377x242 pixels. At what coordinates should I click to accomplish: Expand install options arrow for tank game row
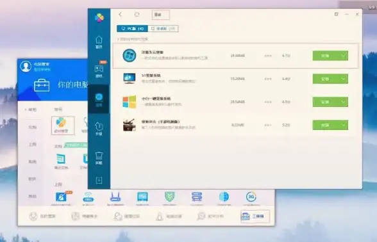pyautogui.click(x=344, y=125)
